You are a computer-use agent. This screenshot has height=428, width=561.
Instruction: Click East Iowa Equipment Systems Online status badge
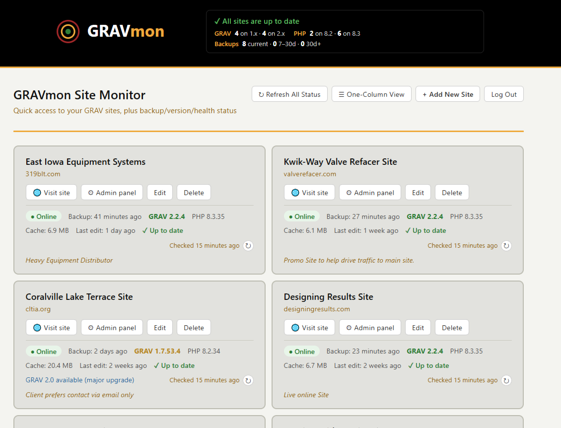(44, 216)
